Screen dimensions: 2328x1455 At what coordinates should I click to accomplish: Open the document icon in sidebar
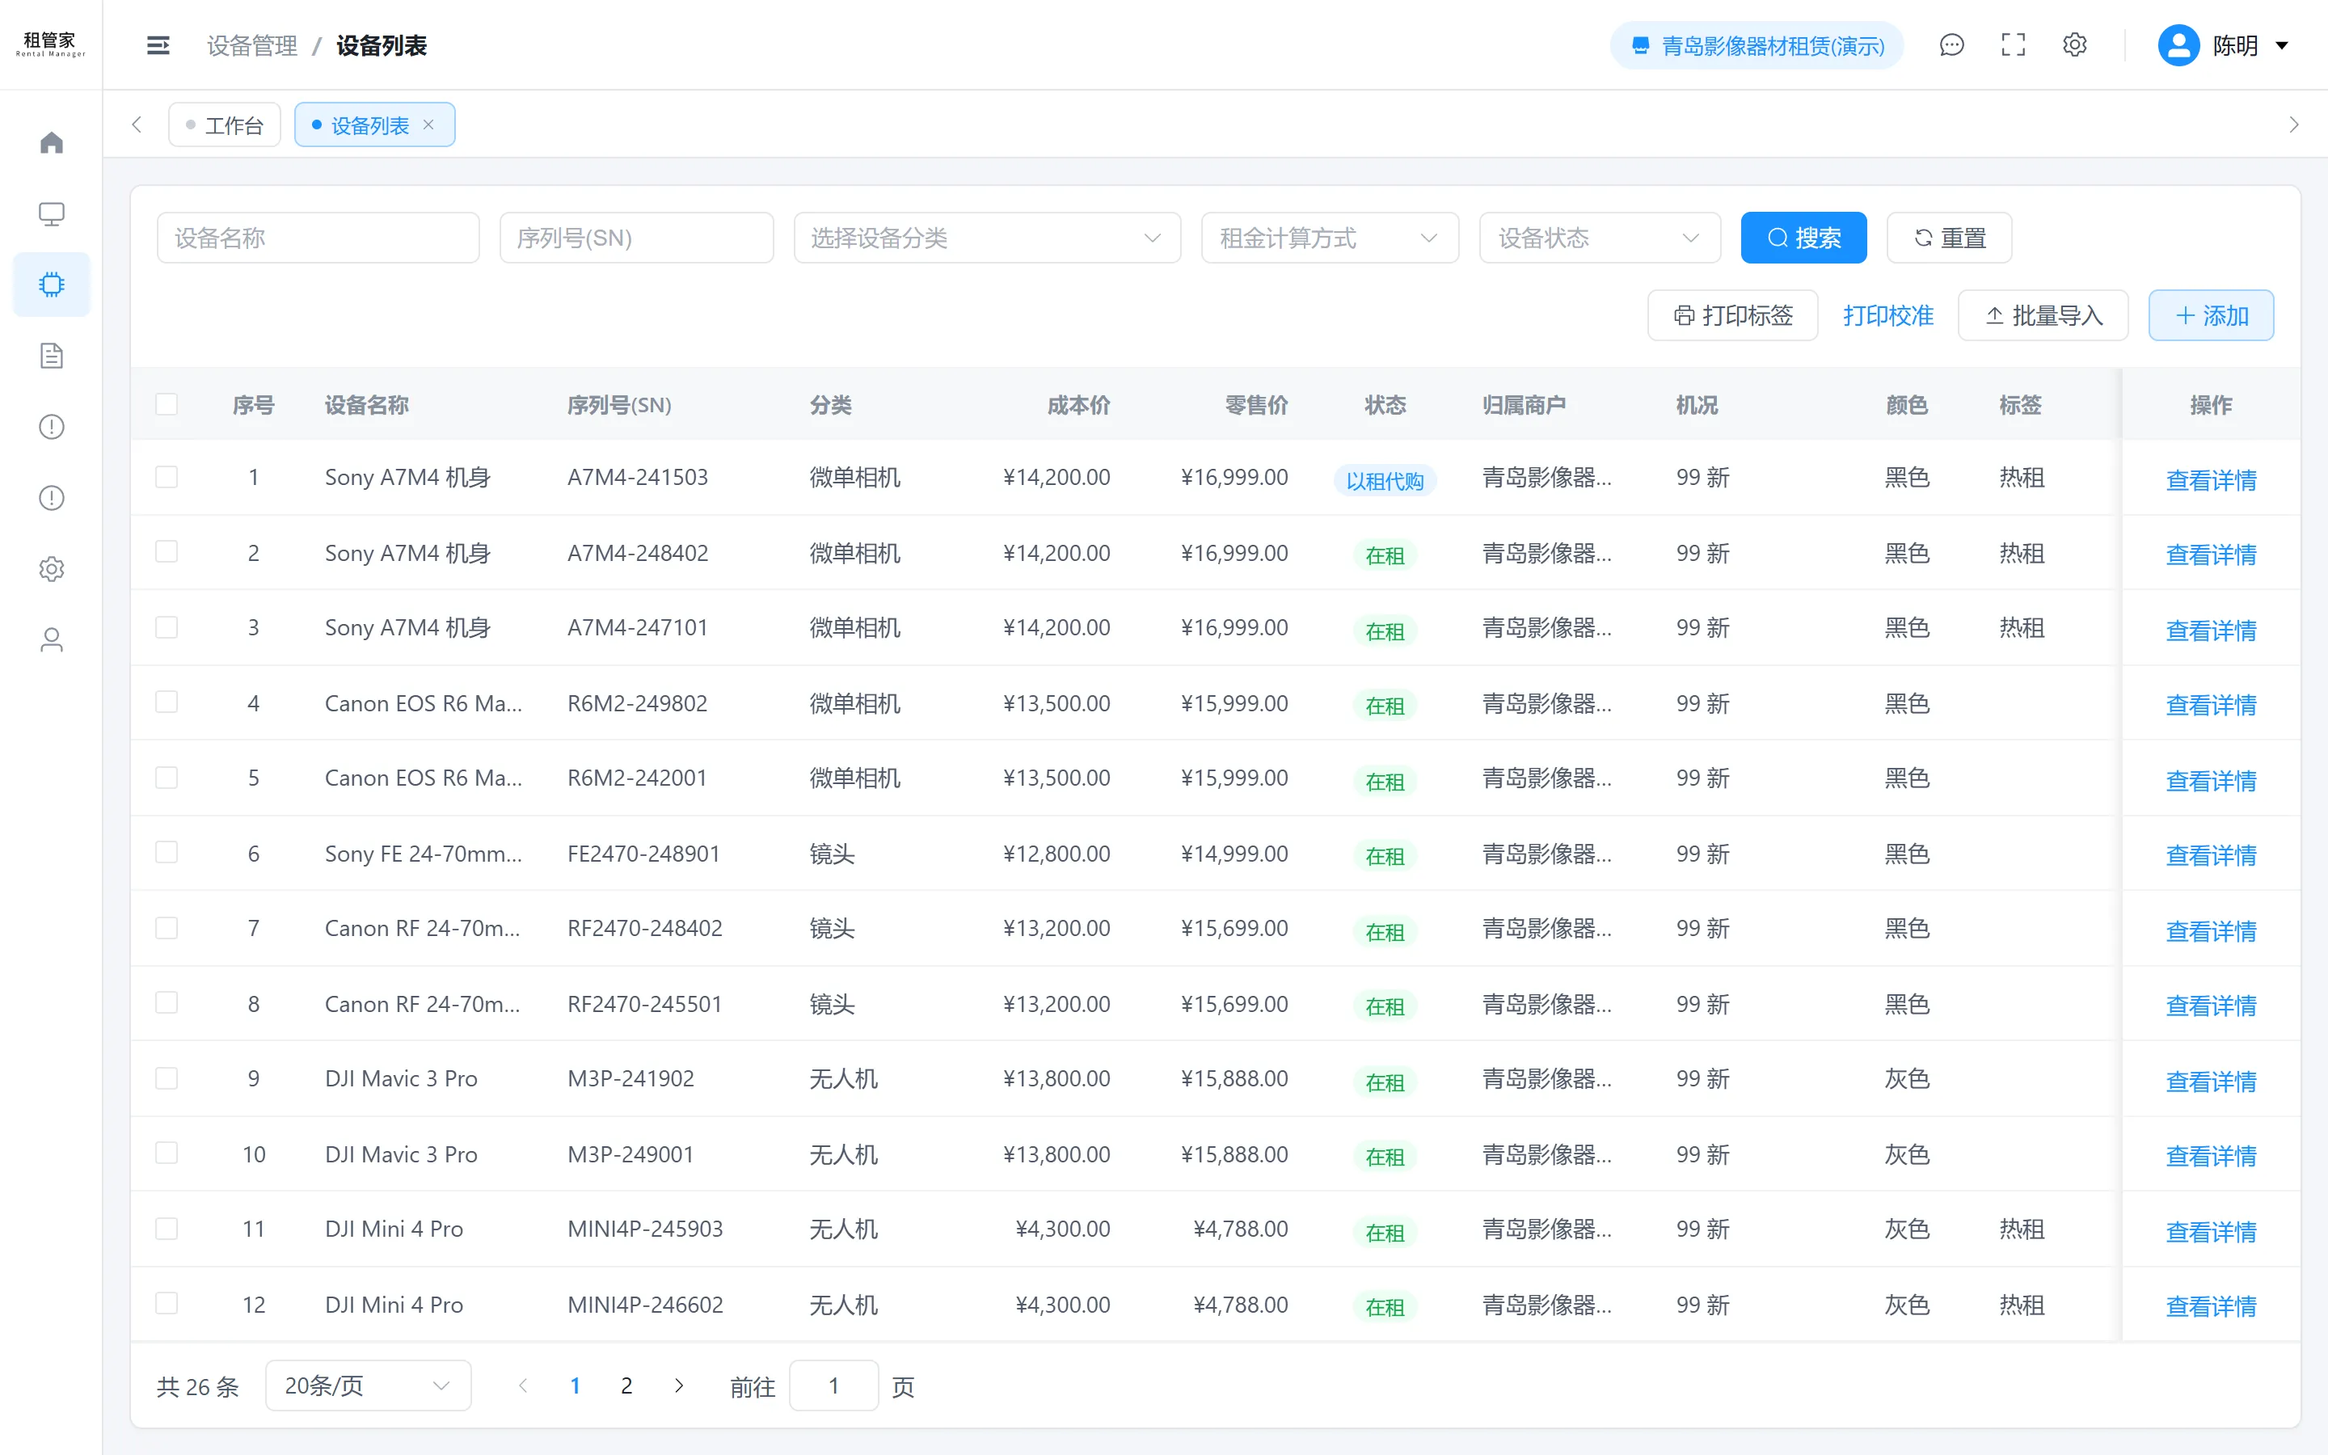coord(52,356)
